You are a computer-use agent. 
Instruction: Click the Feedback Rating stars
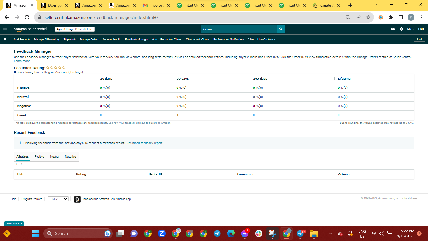56,67
